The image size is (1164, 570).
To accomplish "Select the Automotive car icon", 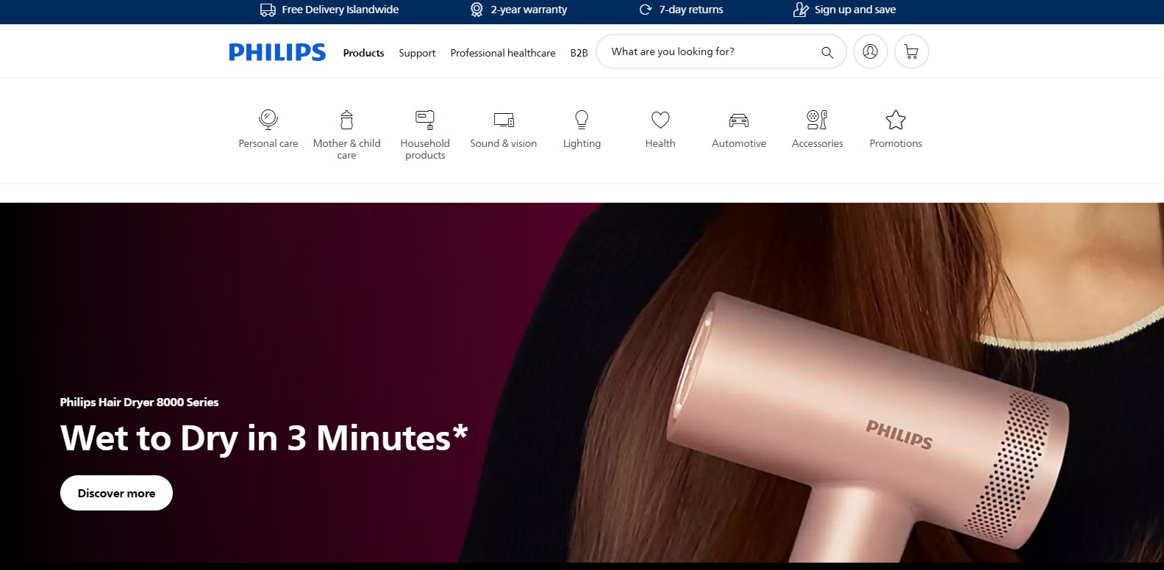I will click(739, 120).
